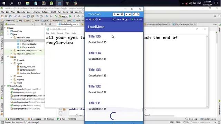Tap Description 133 in the LoadMore list

(x=97, y=76)
